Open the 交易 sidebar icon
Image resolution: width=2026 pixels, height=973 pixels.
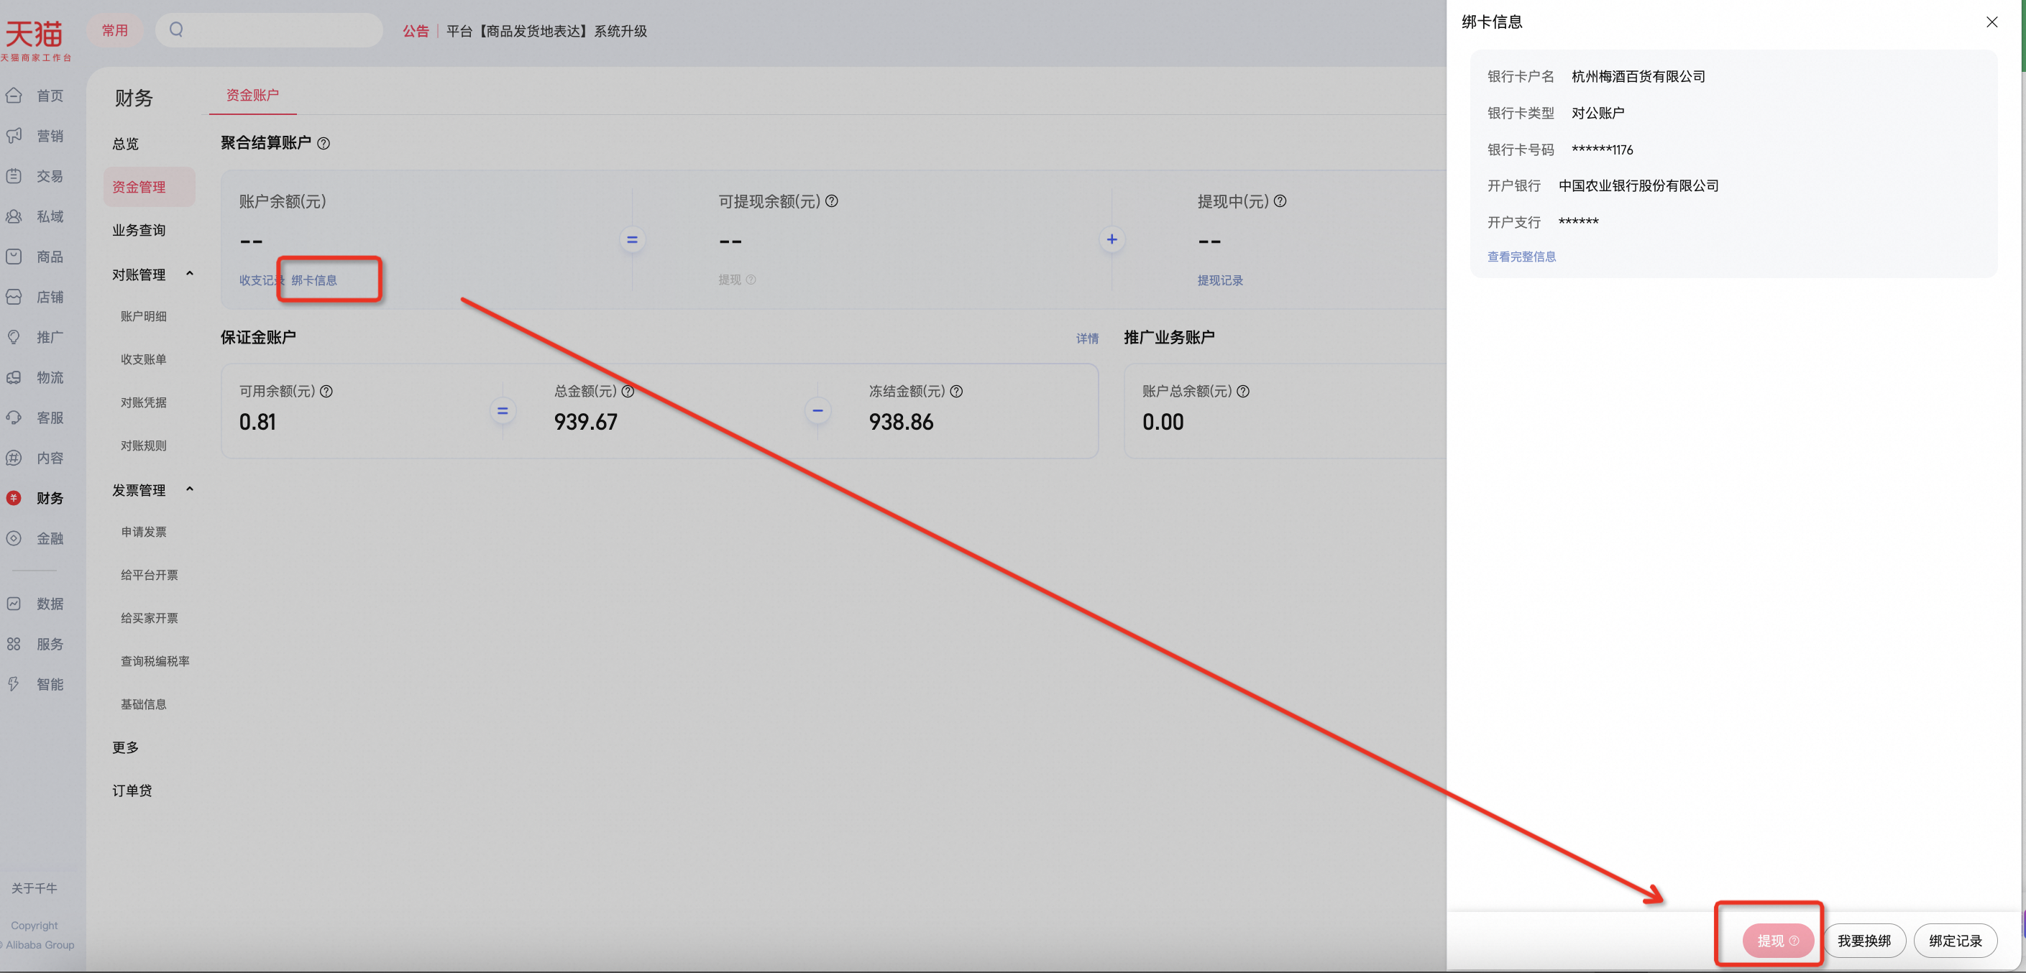tap(14, 176)
